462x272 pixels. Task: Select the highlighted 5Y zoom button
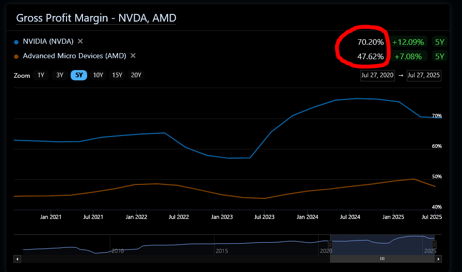click(x=79, y=75)
